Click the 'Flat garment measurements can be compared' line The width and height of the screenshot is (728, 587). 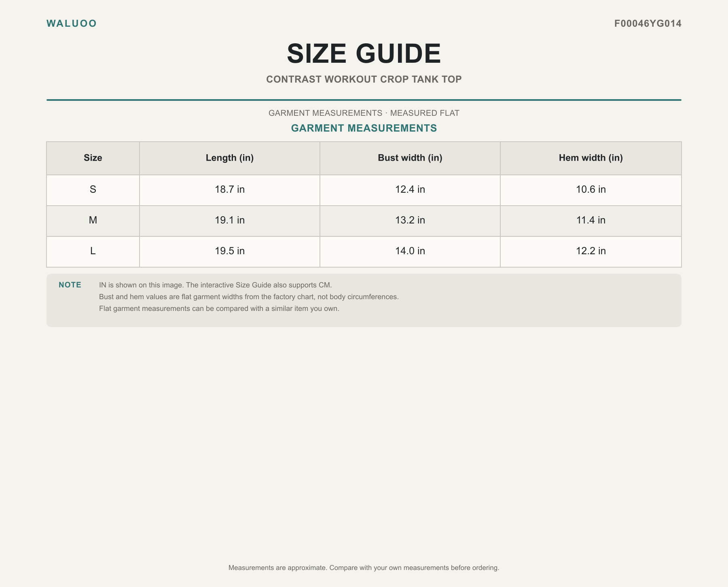click(219, 308)
